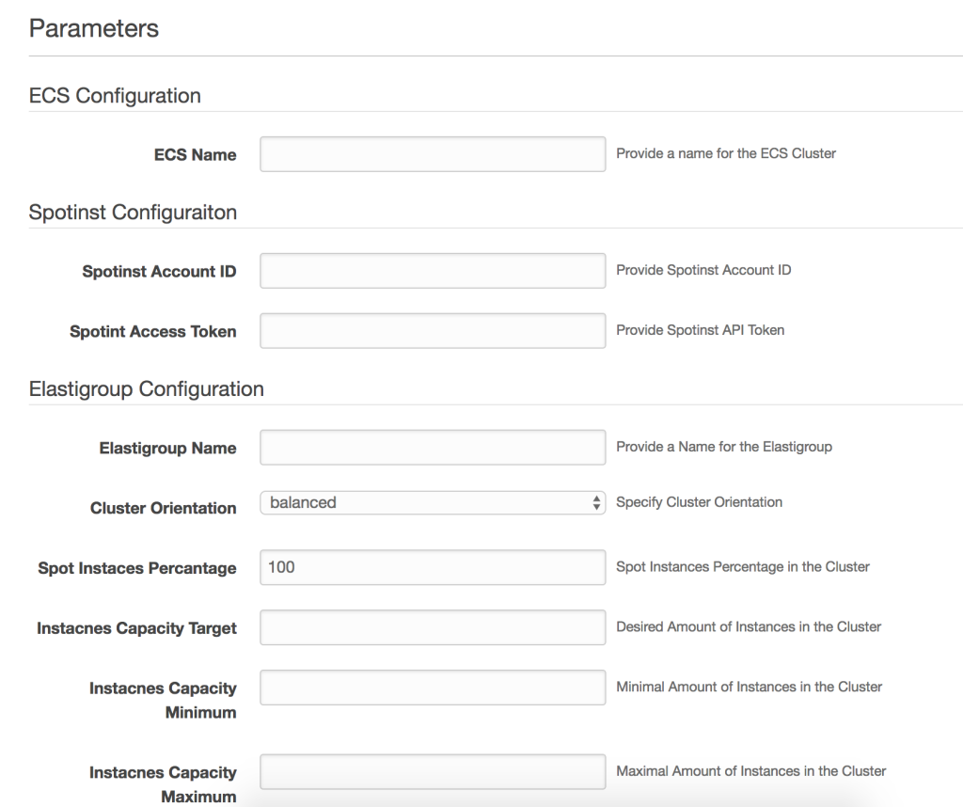Viewport: 963px width, 807px height.
Task: Click the up-down arrows on the balanced selector
Action: (595, 503)
